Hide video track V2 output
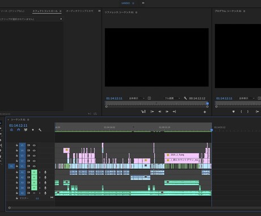 coord(34,161)
